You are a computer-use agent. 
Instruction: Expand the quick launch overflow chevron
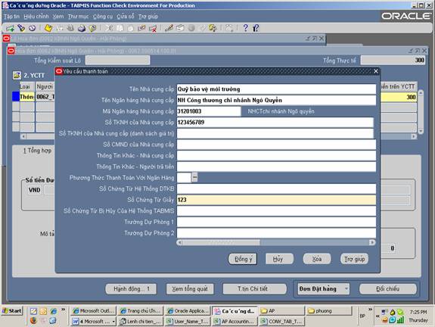point(64,310)
